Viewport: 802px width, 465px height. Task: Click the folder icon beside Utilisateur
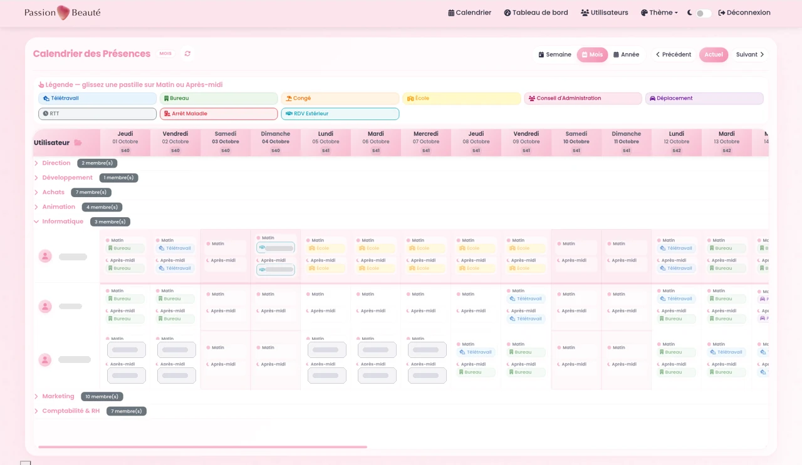pos(78,143)
